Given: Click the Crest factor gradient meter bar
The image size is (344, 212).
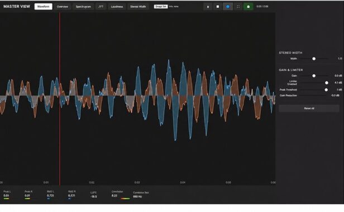Looking at the screenshot, I should point(125,199).
